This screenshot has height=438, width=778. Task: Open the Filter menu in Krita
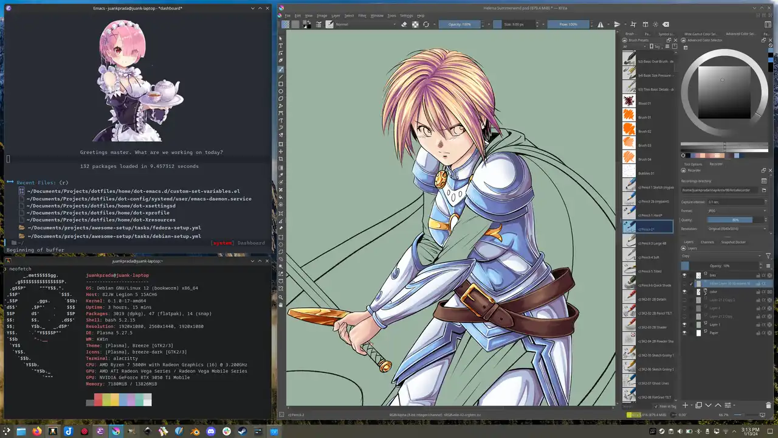click(x=362, y=15)
